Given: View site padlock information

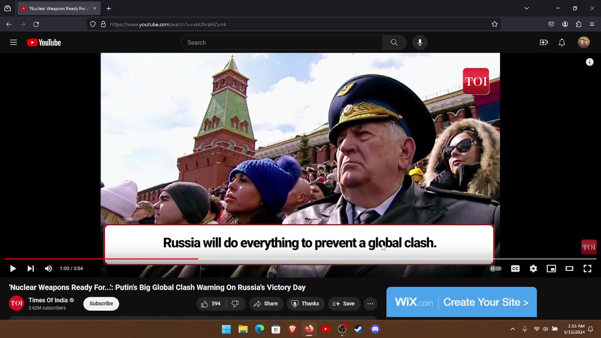Looking at the screenshot, I should (103, 24).
